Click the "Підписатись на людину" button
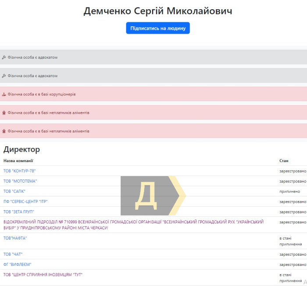The width and height of the screenshot is (307, 286). click(x=158, y=28)
